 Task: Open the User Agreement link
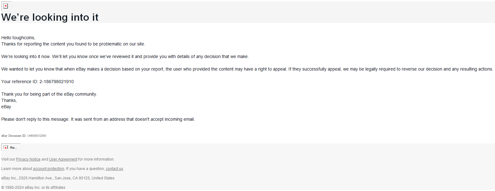pos(63,159)
